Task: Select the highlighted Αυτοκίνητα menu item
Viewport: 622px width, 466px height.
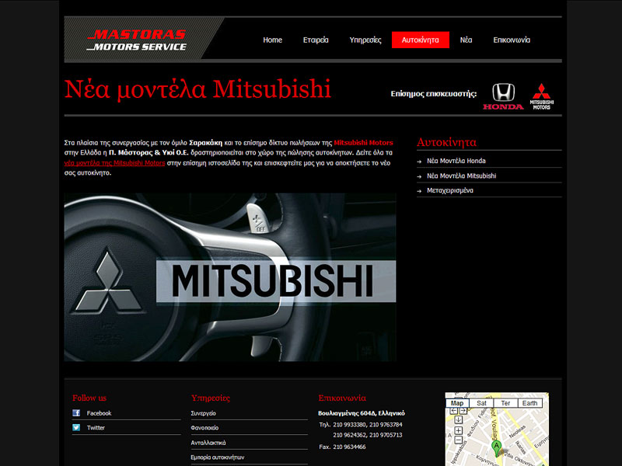Action: [421, 40]
